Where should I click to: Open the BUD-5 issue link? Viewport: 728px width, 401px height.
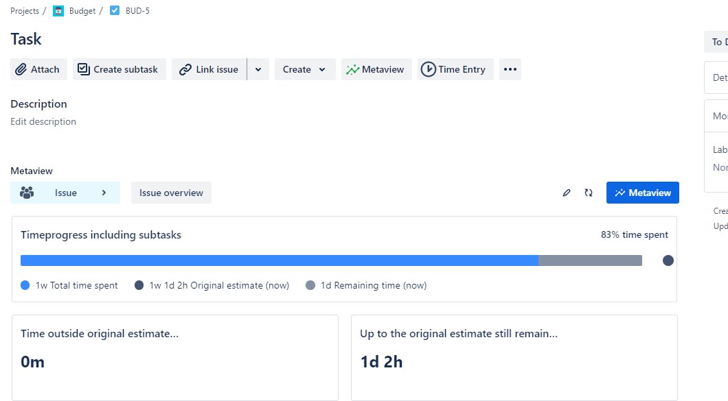click(137, 11)
